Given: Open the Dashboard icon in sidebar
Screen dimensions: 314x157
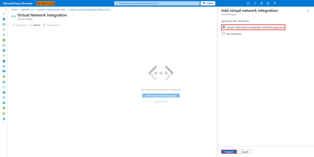Looking at the screenshot, I should click(x=4, y=24).
